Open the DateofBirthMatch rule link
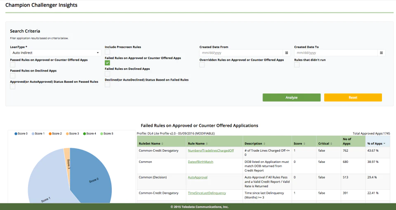 pyautogui.click(x=200, y=162)
